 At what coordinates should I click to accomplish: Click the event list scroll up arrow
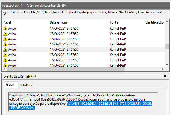167,22
